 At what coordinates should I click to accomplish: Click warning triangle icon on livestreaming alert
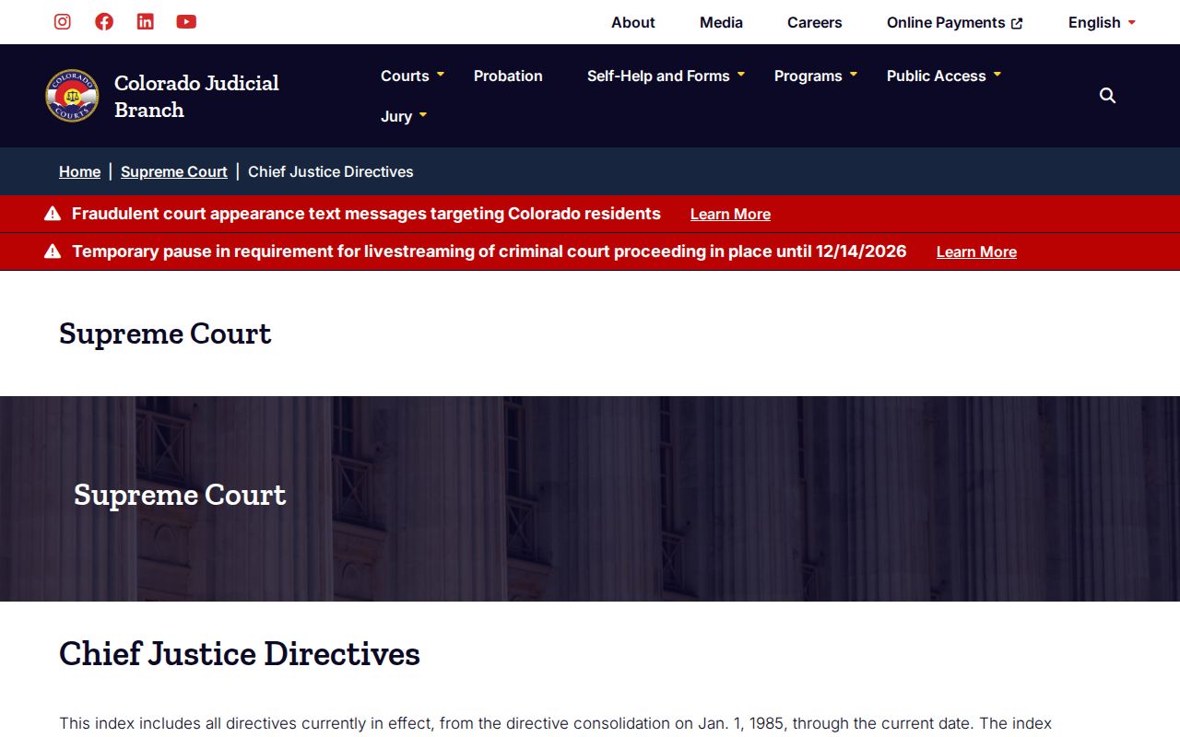pos(53,252)
